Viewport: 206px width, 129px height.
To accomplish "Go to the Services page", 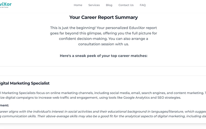I will (x=94, y=5).
